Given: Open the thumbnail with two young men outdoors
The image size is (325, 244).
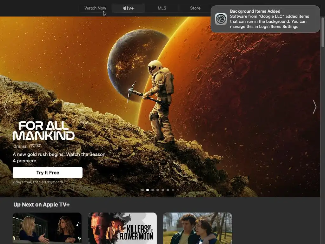Looking at the screenshot, I should [197, 228].
